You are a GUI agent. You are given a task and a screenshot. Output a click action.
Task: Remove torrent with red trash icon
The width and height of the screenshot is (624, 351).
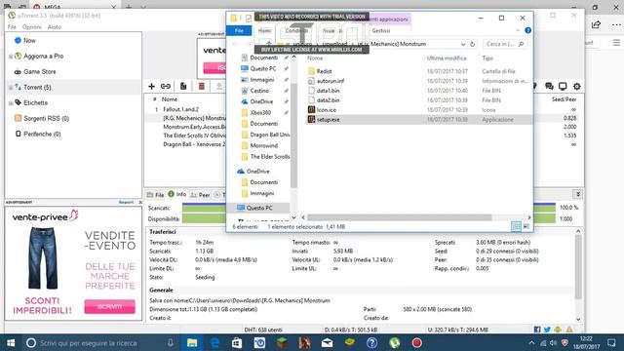[x=202, y=86]
